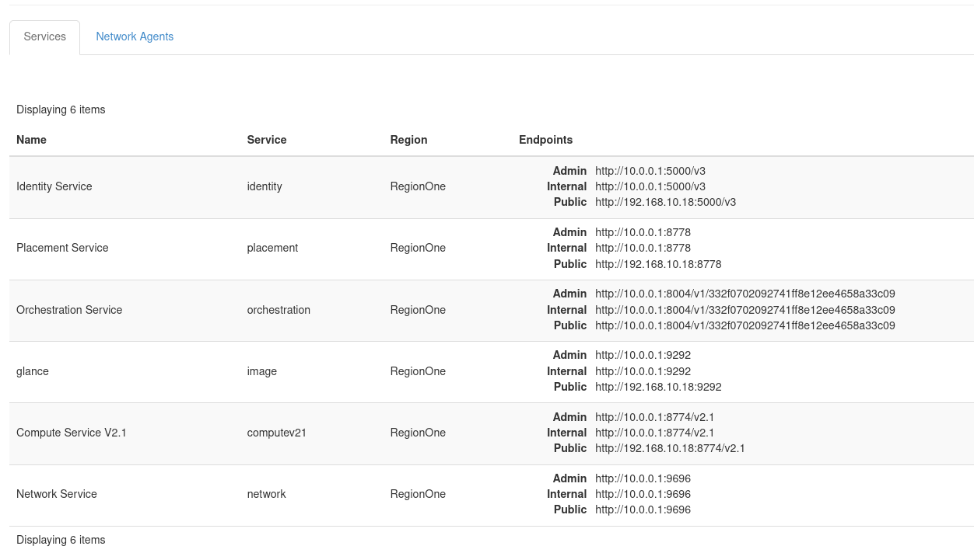Click Compute Service public endpoint URL

(x=670, y=448)
